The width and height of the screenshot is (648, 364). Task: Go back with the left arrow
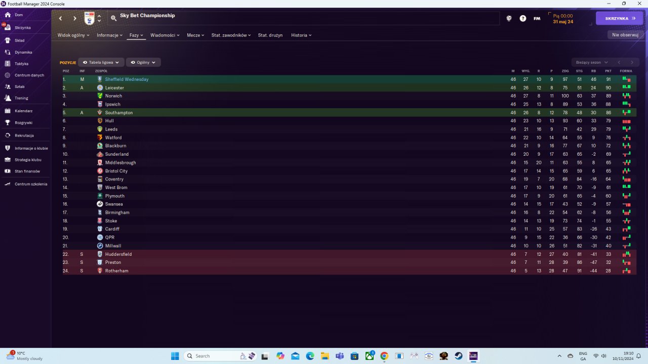pyautogui.click(x=60, y=18)
